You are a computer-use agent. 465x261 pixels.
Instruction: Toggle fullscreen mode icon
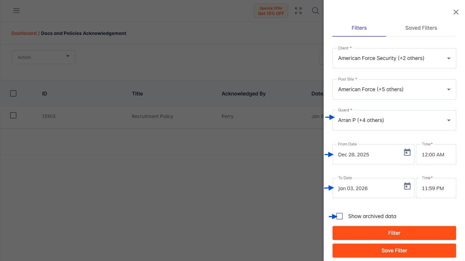pos(298,11)
